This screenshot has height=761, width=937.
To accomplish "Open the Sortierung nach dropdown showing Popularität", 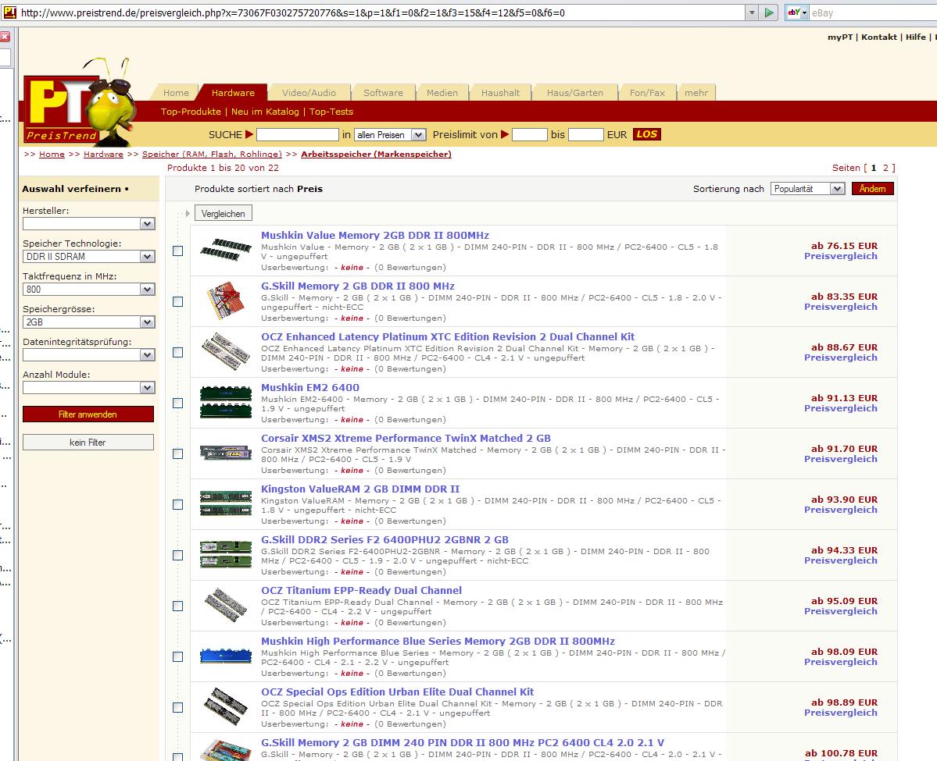I will (x=807, y=189).
